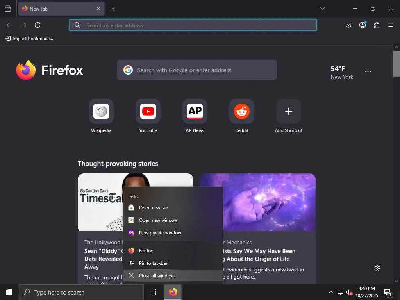Image resolution: width=400 pixels, height=300 pixels.
Task: Open the application hamburger menu
Action: pyautogui.click(x=391, y=25)
